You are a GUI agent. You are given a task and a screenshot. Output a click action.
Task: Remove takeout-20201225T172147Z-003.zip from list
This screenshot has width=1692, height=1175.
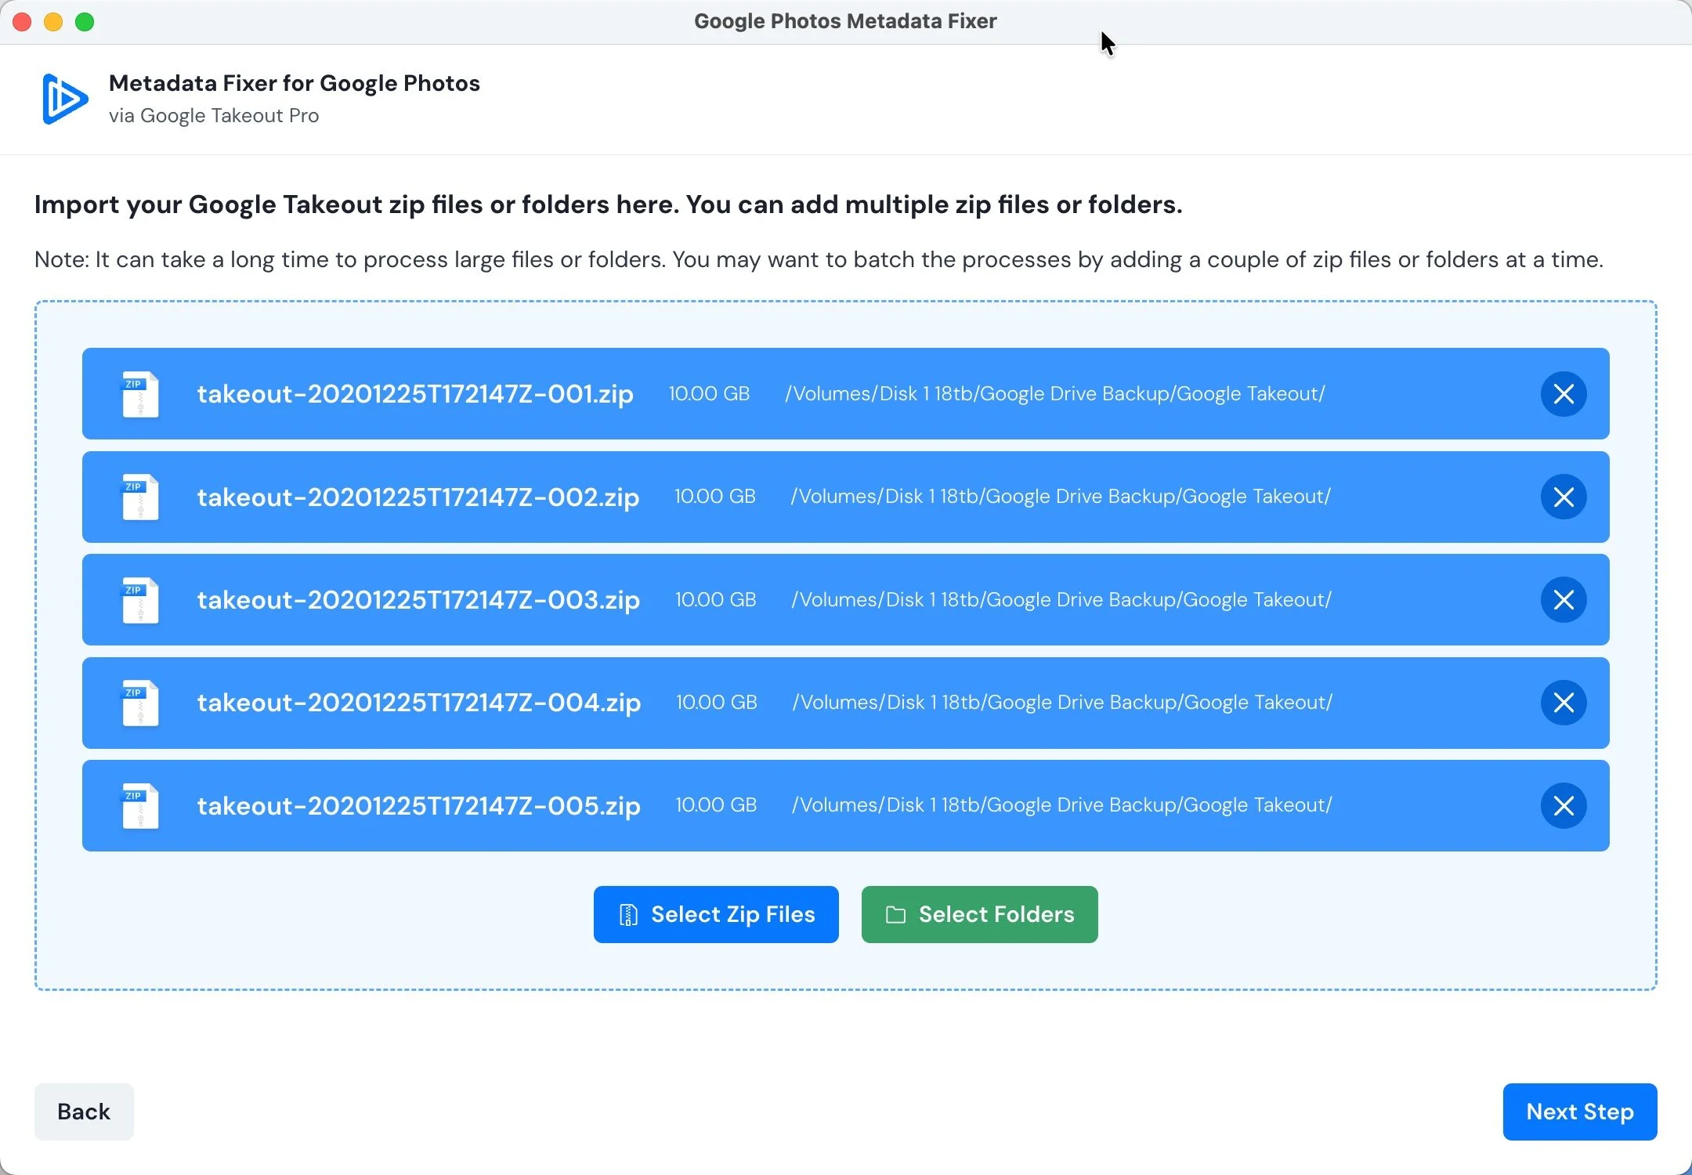(x=1564, y=600)
